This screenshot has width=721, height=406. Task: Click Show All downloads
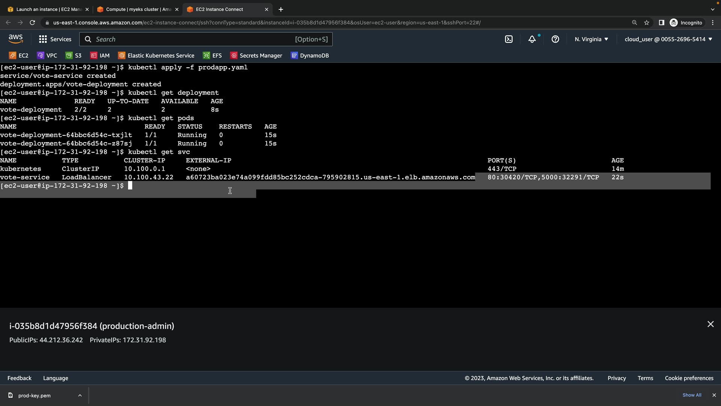692,395
